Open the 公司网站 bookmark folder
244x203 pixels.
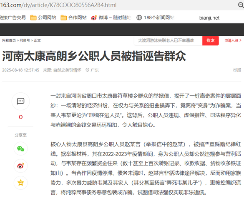point(43,17)
